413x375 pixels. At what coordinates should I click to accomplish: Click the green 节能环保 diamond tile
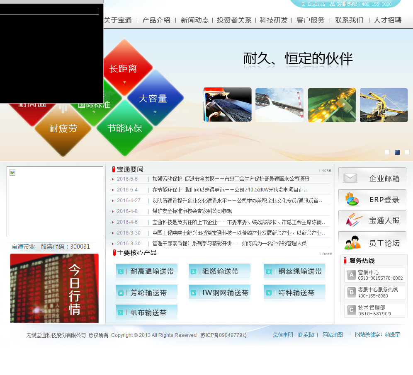click(124, 128)
